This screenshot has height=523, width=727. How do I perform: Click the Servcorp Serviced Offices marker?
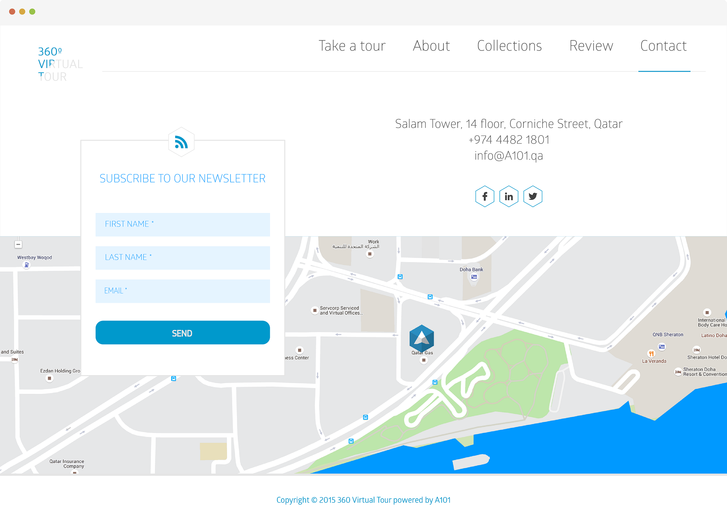pos(315,310)
